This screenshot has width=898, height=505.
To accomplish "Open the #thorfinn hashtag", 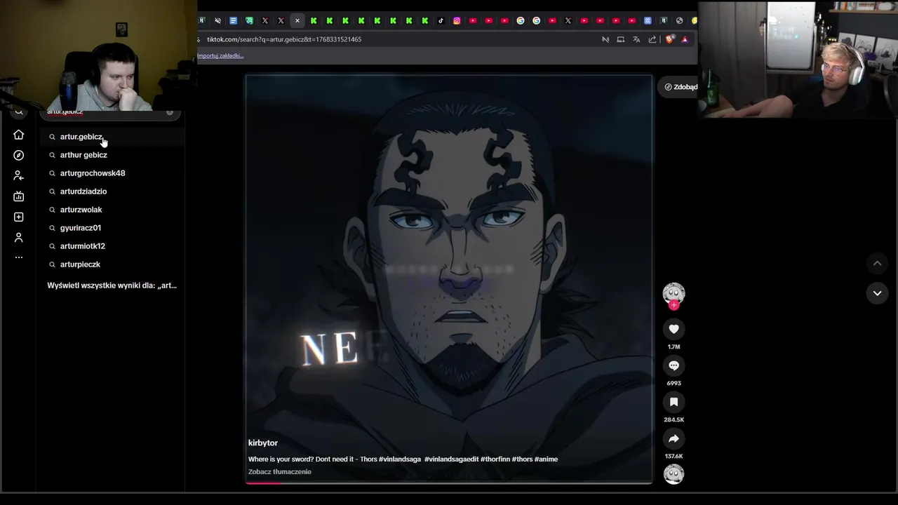I will tap(495, 459).
